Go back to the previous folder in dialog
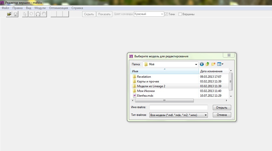272x151 pixels. click(202, 64)
